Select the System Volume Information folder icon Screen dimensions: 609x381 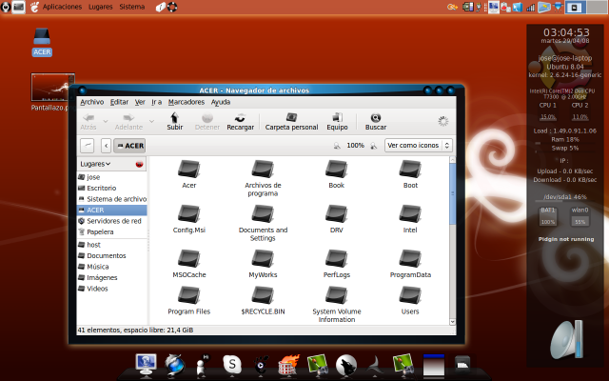point(336,295)
